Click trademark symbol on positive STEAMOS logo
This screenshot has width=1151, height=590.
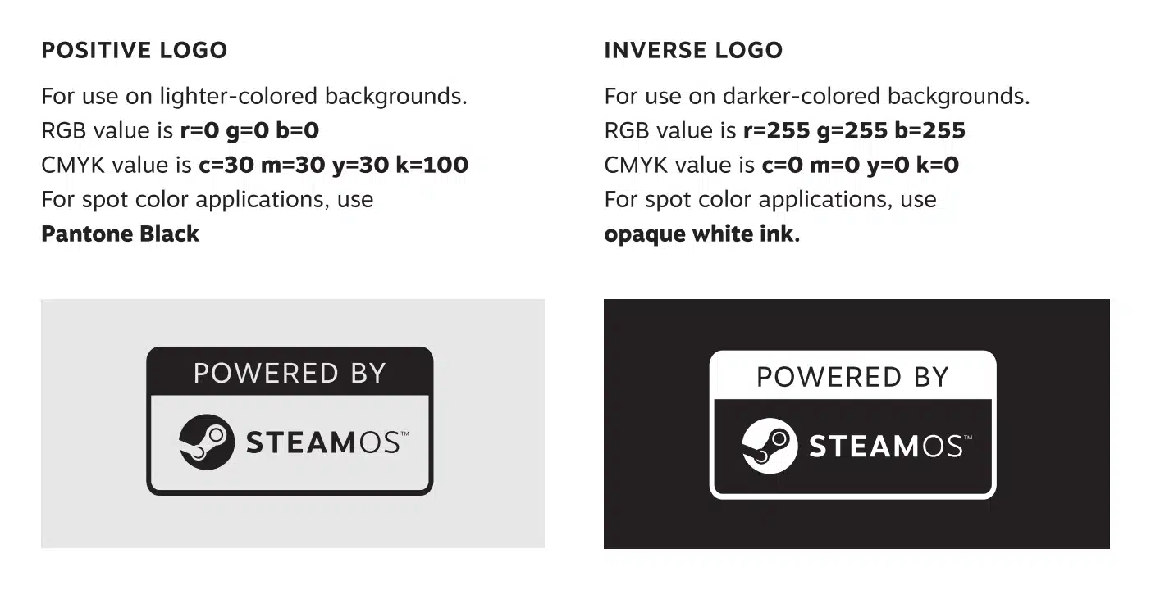[x=403, y=433]
